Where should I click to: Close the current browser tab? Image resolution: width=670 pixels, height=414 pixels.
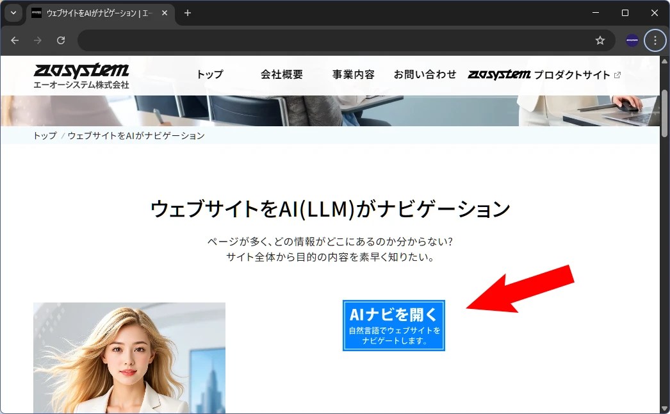coord(167,13)
